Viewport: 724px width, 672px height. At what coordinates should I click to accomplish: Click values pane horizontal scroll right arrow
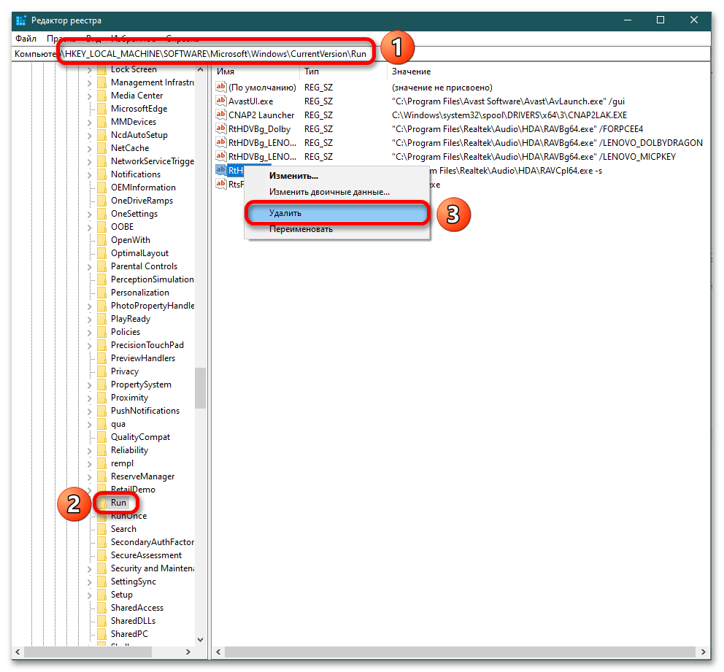pos(704,652)
